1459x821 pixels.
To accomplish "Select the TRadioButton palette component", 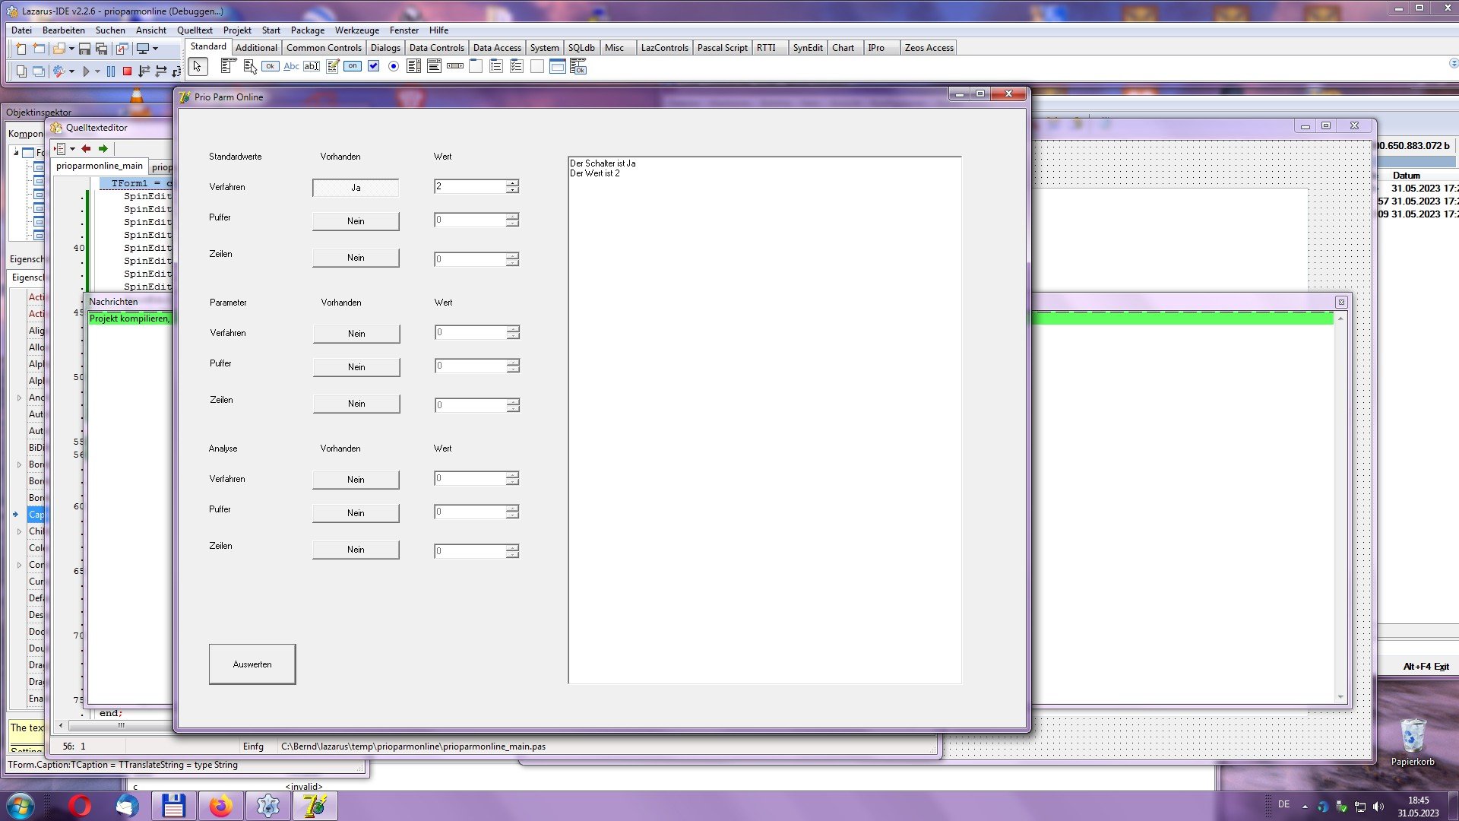I will click(x=394, y=67).
